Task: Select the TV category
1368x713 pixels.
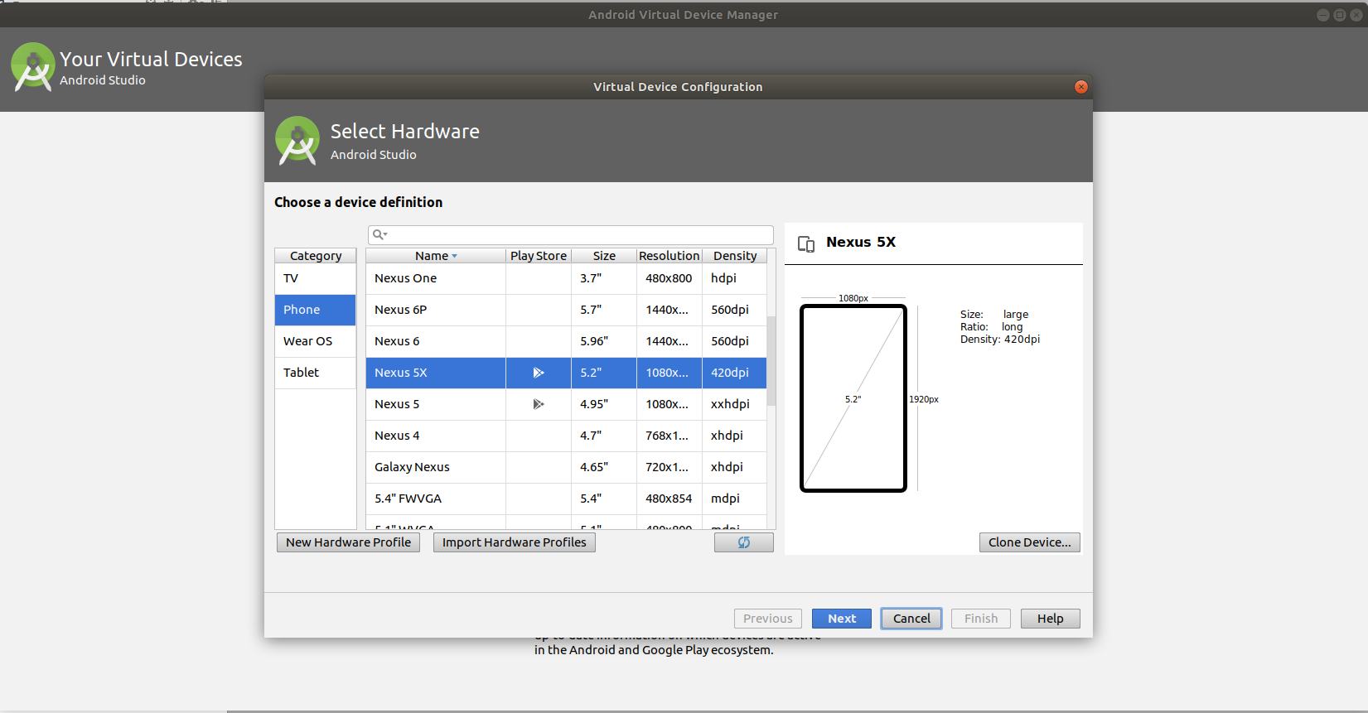Action: [x=316, y=278]
